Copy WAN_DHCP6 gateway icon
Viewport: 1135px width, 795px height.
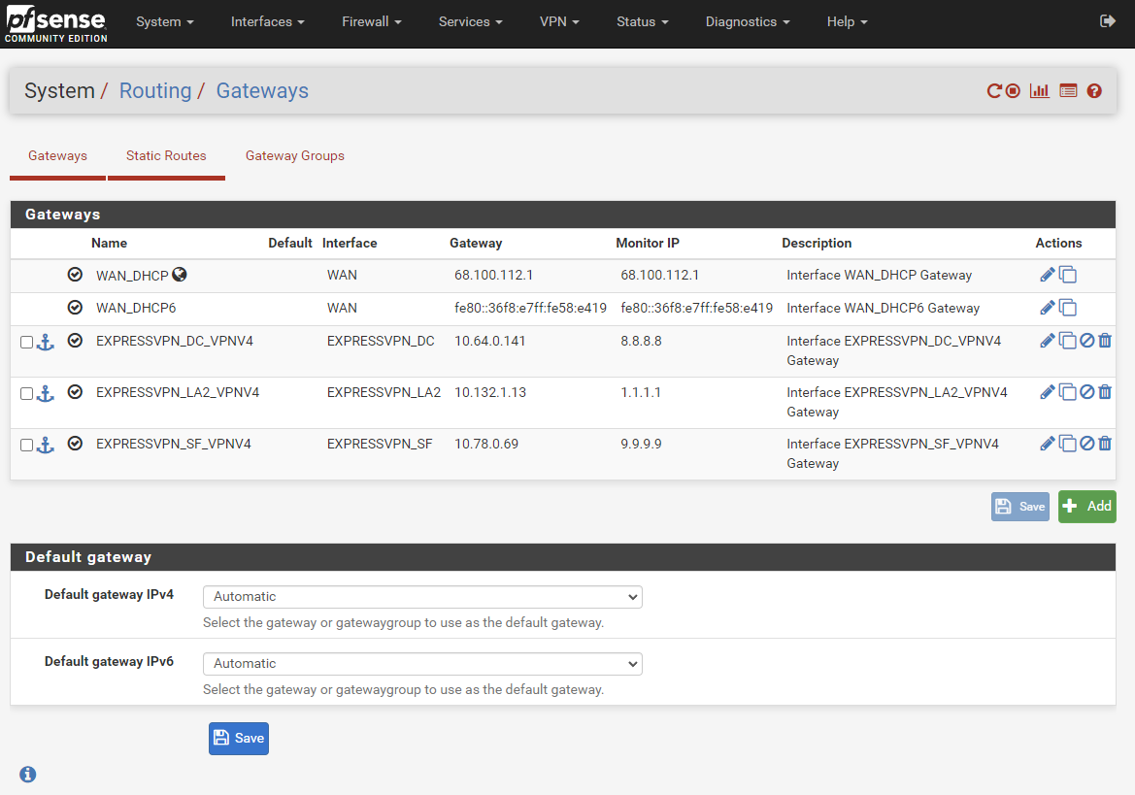[1068, 308]
